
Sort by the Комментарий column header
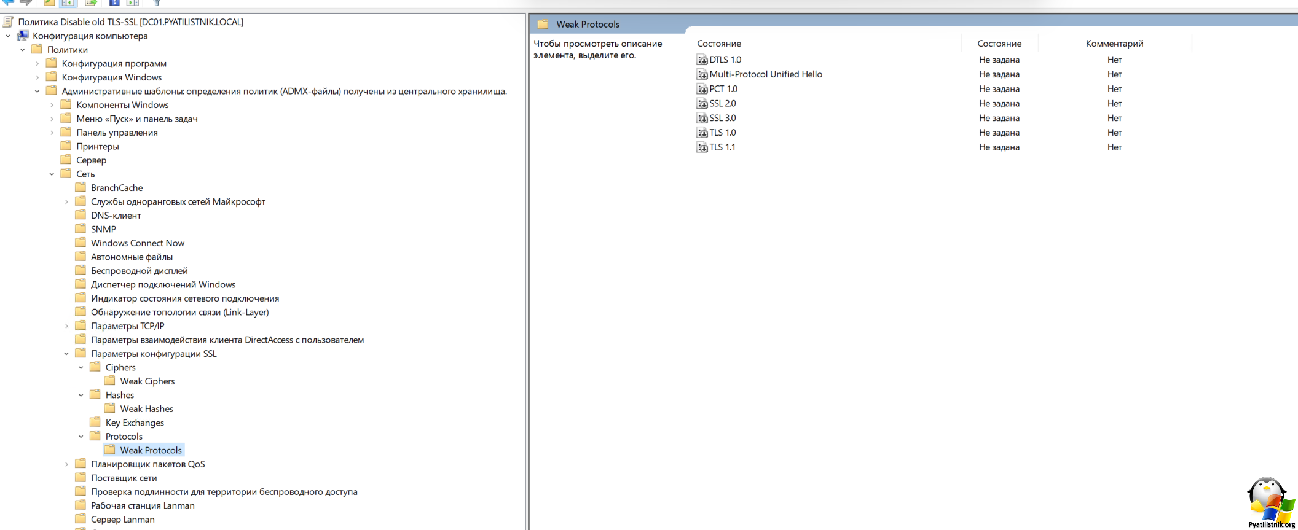coord(1114,44)
